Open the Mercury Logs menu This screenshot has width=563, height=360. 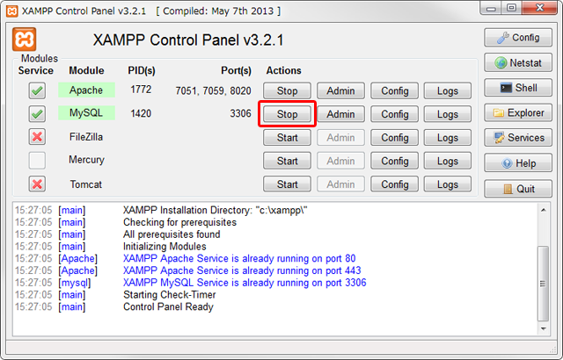(x=448, y=161)
